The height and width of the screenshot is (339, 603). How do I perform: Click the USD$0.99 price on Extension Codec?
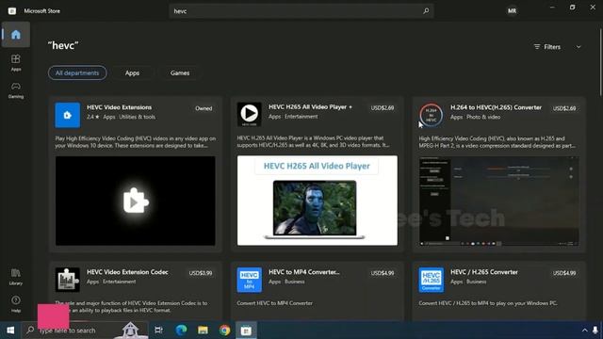pyautogui.click(x=201, y=273)
